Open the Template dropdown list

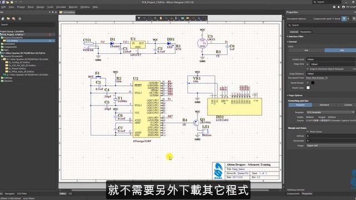click(x=330, y=112)
